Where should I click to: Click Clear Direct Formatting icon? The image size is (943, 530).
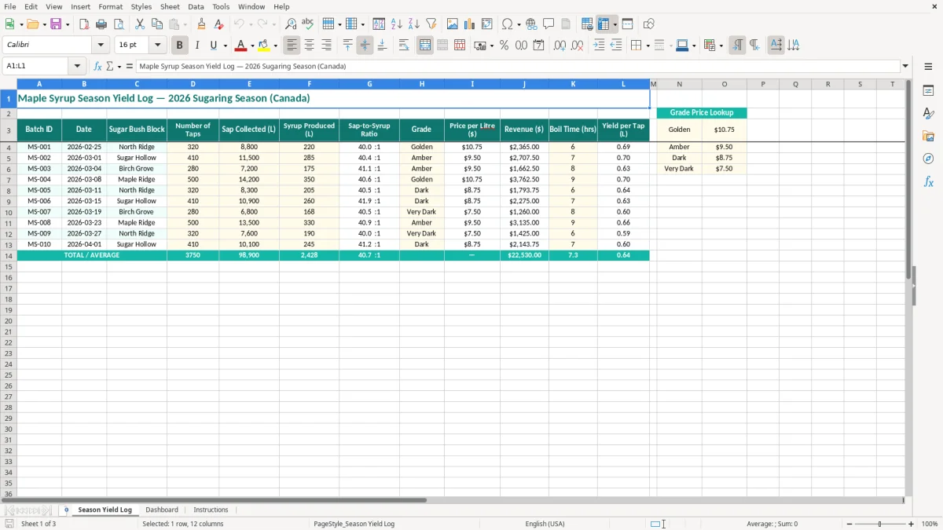[x=218, y=24]
